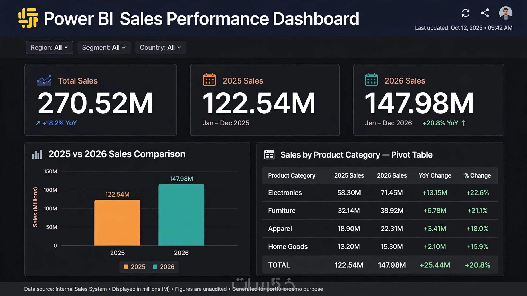Sort by 2025 Sales column header
Viewport: 527px width, 296px height.
coord(349,175)
